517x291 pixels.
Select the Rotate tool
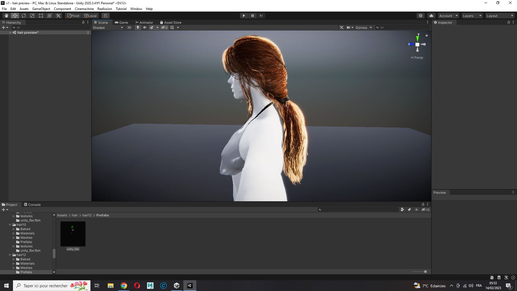(x=24, y=16)
